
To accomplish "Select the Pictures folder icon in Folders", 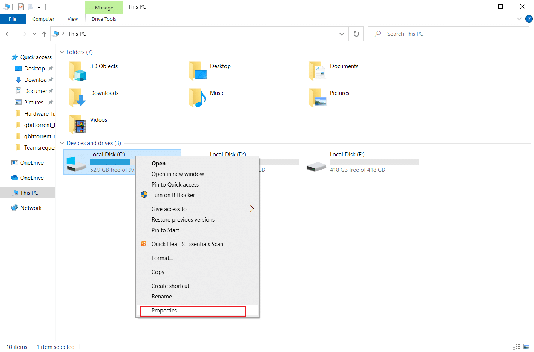I will tap(318, 98).
